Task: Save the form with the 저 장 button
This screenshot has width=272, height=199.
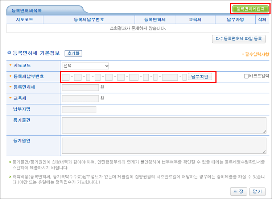Action: coord(239,191)
